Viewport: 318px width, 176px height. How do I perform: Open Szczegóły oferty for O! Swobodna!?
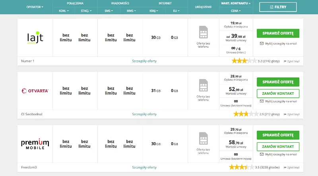144,114
